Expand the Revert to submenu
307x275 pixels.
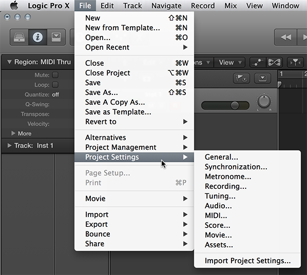coord(135,122)
